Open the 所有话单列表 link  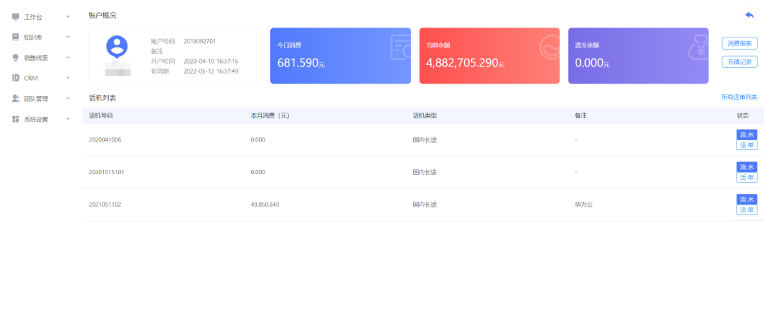[739, 98]
